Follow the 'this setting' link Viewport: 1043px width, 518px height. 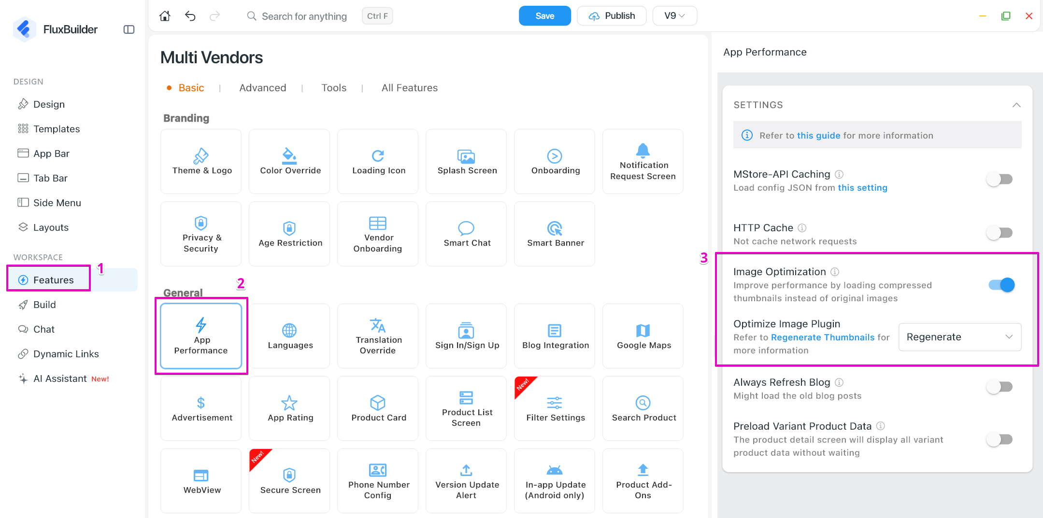coord(862,188)
